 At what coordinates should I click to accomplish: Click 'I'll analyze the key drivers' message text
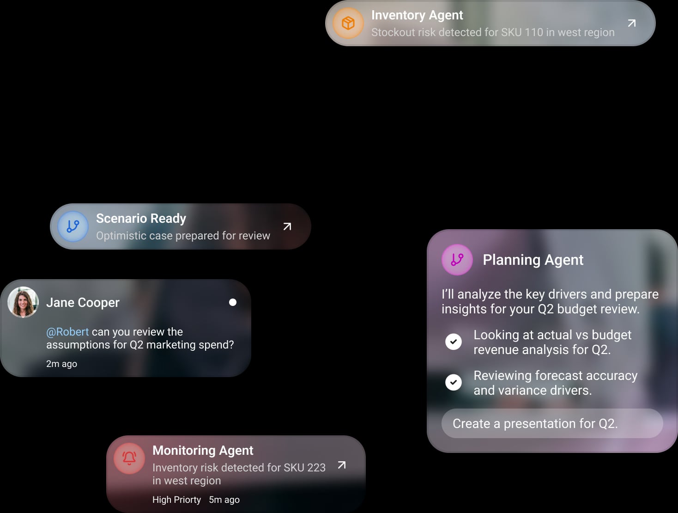point(550,301)
